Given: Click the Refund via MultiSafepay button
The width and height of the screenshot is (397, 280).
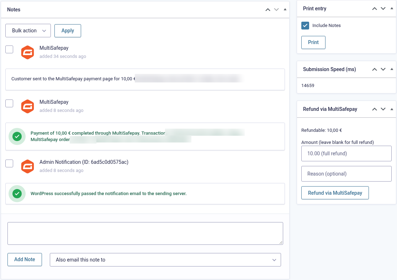Looking at the screenshot, I should coord(335,193).
